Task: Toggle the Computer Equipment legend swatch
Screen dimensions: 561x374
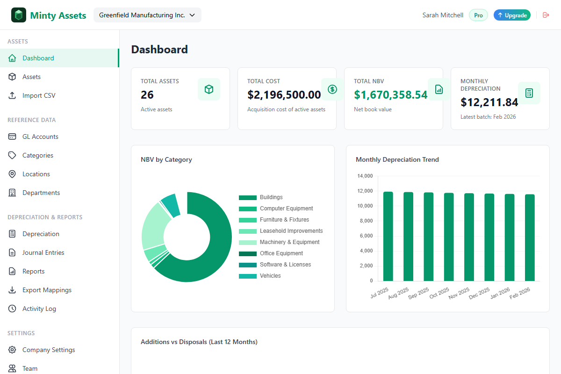Action: click(248, 209)
